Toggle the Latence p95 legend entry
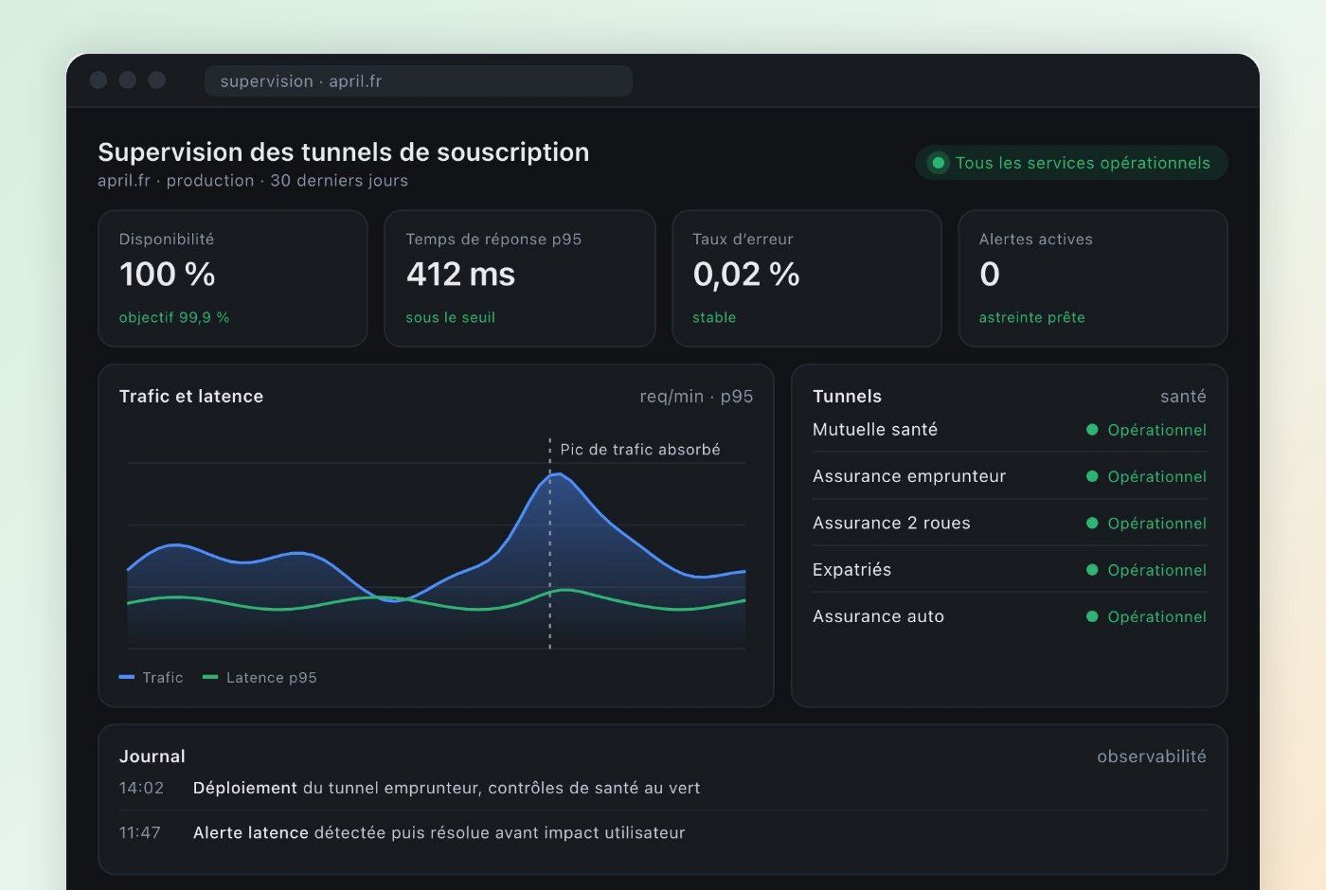 click(260, 677)
